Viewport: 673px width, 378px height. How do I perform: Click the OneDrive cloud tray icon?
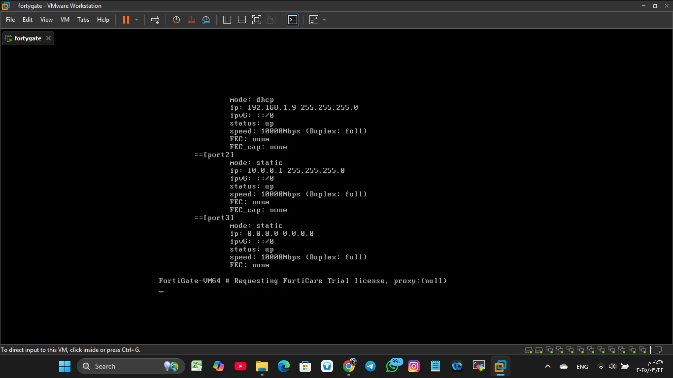tap(564, 366)
